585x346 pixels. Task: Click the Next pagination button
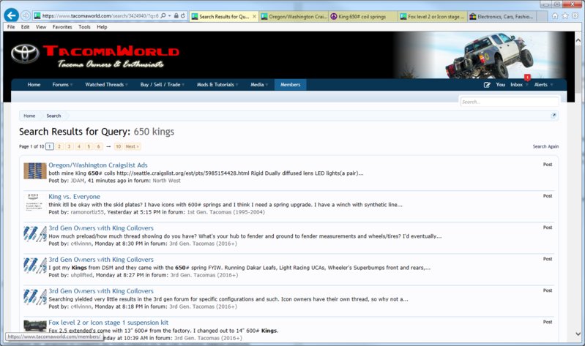133,146
